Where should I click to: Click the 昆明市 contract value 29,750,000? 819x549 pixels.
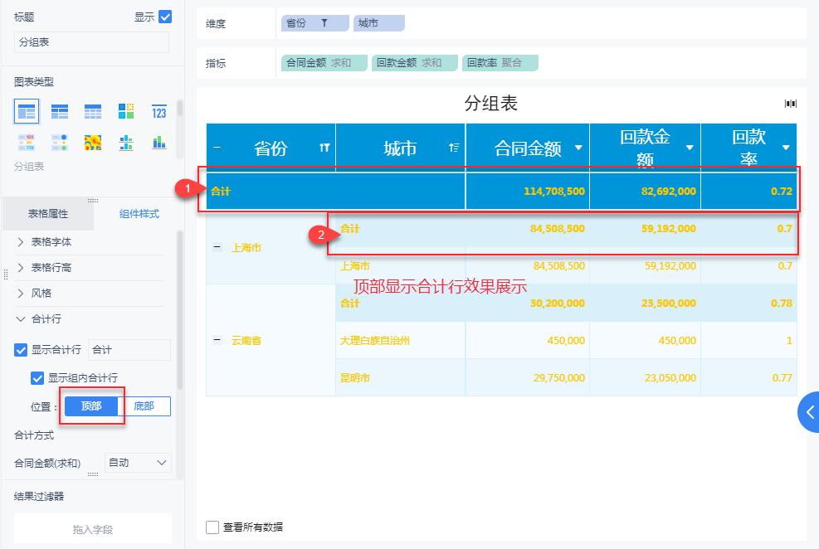[559, 378]
